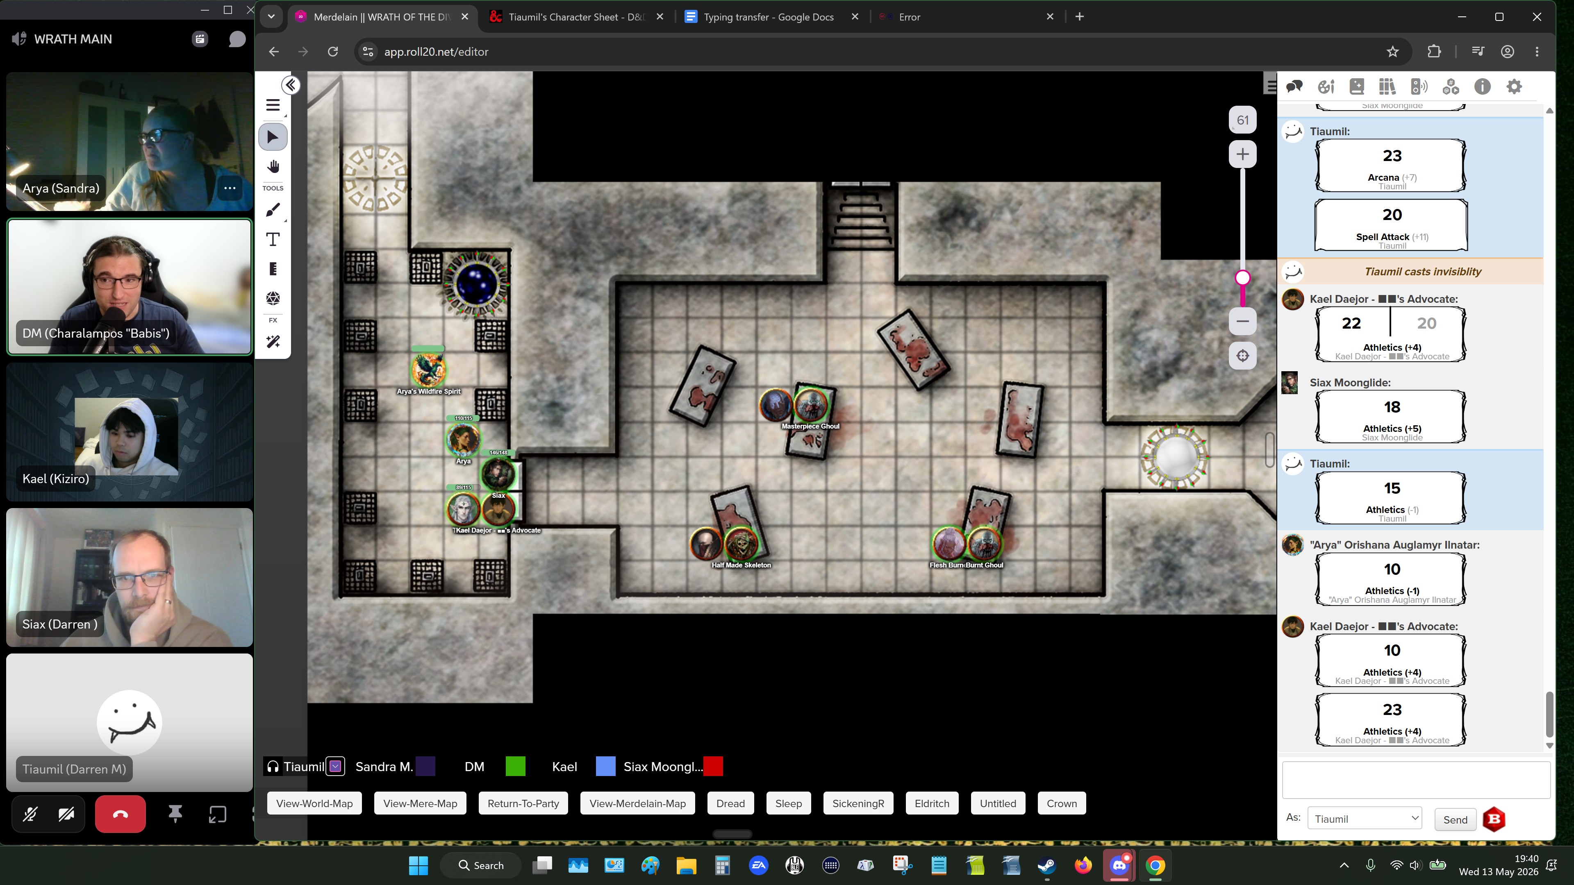Toggle pin on the Discord call window

(175, 814)
